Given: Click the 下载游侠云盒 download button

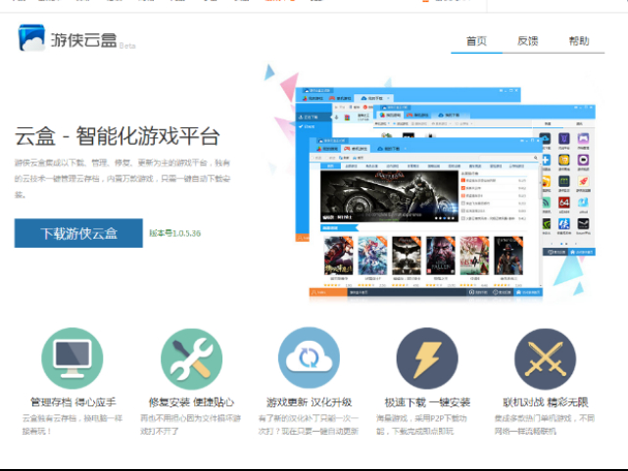Looking at the screenshot, I should coord(78,233).
